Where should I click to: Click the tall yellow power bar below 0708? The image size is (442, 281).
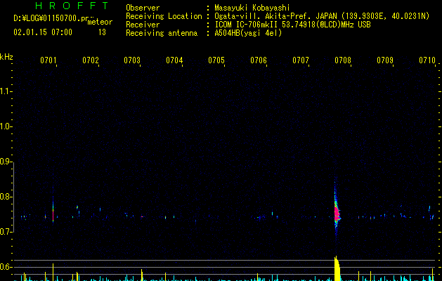click(337, 268)
